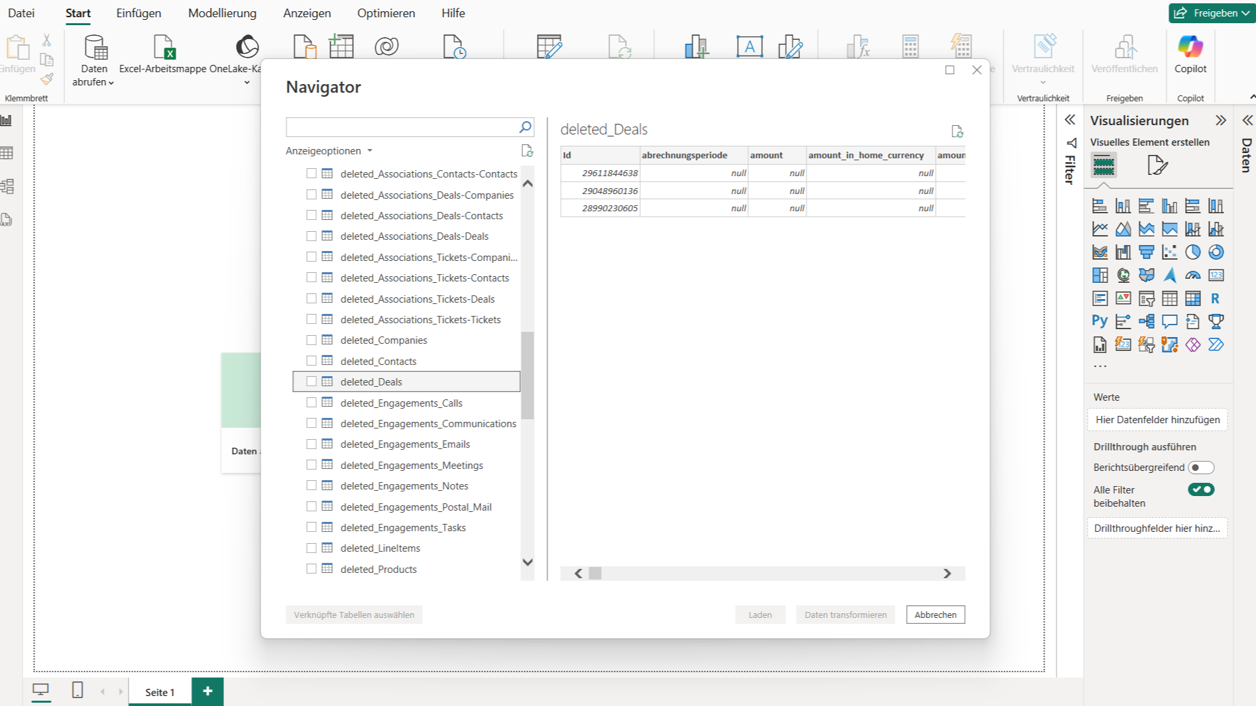Enable the Berichtsübergreifend toggle
The width and height of the screenshot is (1256, 706).
pos(1200,468)
